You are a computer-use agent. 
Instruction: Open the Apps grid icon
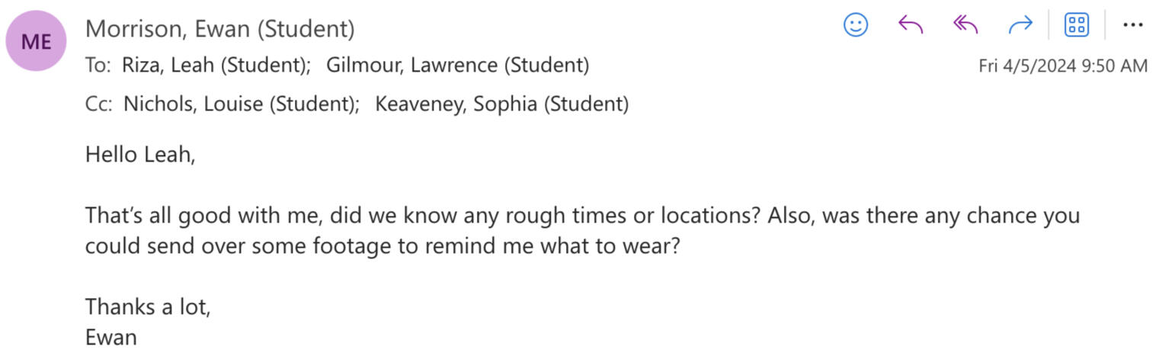(1077, 25)
